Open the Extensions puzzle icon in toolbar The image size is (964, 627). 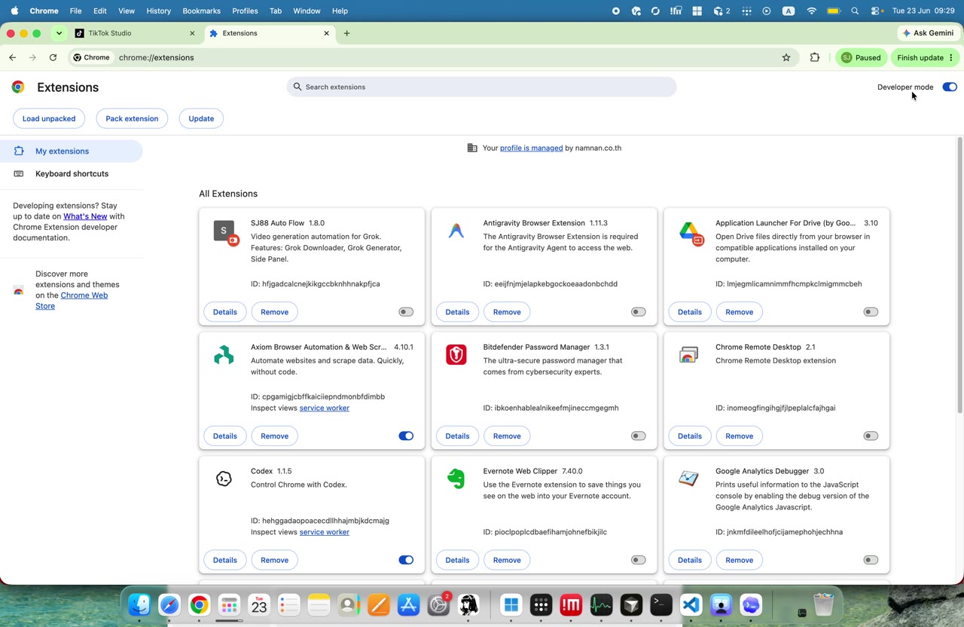coord(814,57)
